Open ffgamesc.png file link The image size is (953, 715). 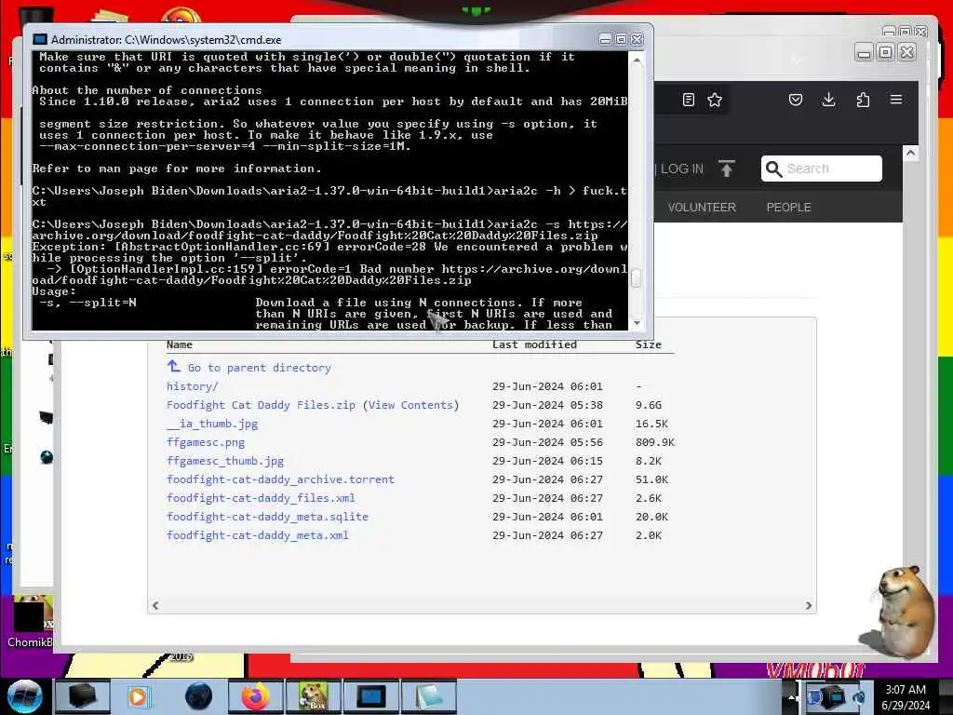[206, 442]
